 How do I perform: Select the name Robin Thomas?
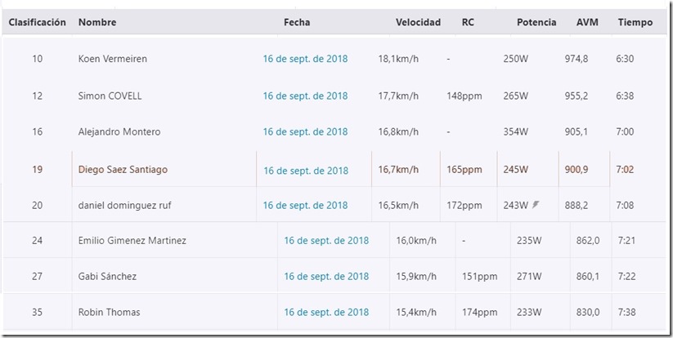tap(109, 313)
